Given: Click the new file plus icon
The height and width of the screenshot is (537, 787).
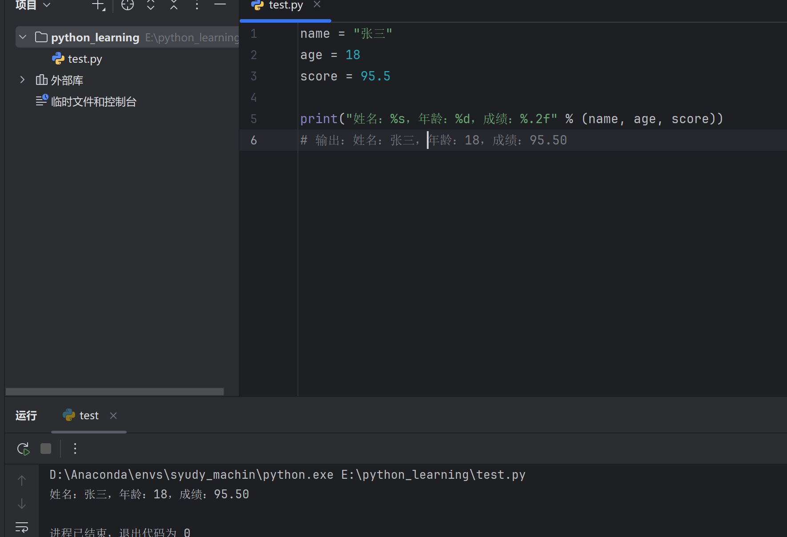Looking at the screenshot, I should [x=98, y=5].
